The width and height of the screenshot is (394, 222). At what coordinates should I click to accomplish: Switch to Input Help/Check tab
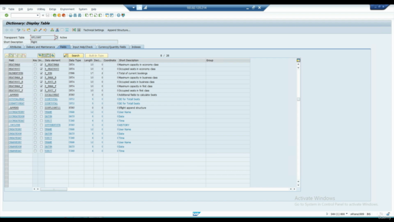82,47
